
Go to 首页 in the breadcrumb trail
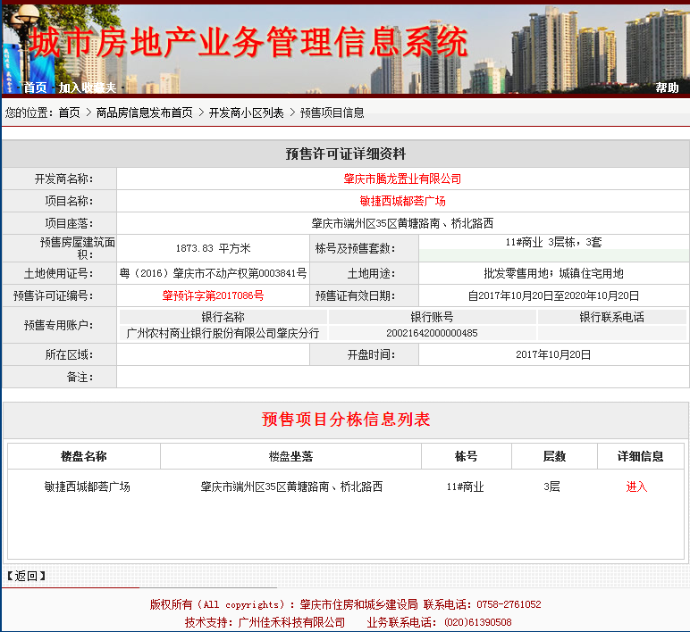(x=69, y=112)
